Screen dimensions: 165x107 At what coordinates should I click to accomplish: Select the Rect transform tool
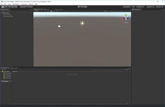[16, 7]
